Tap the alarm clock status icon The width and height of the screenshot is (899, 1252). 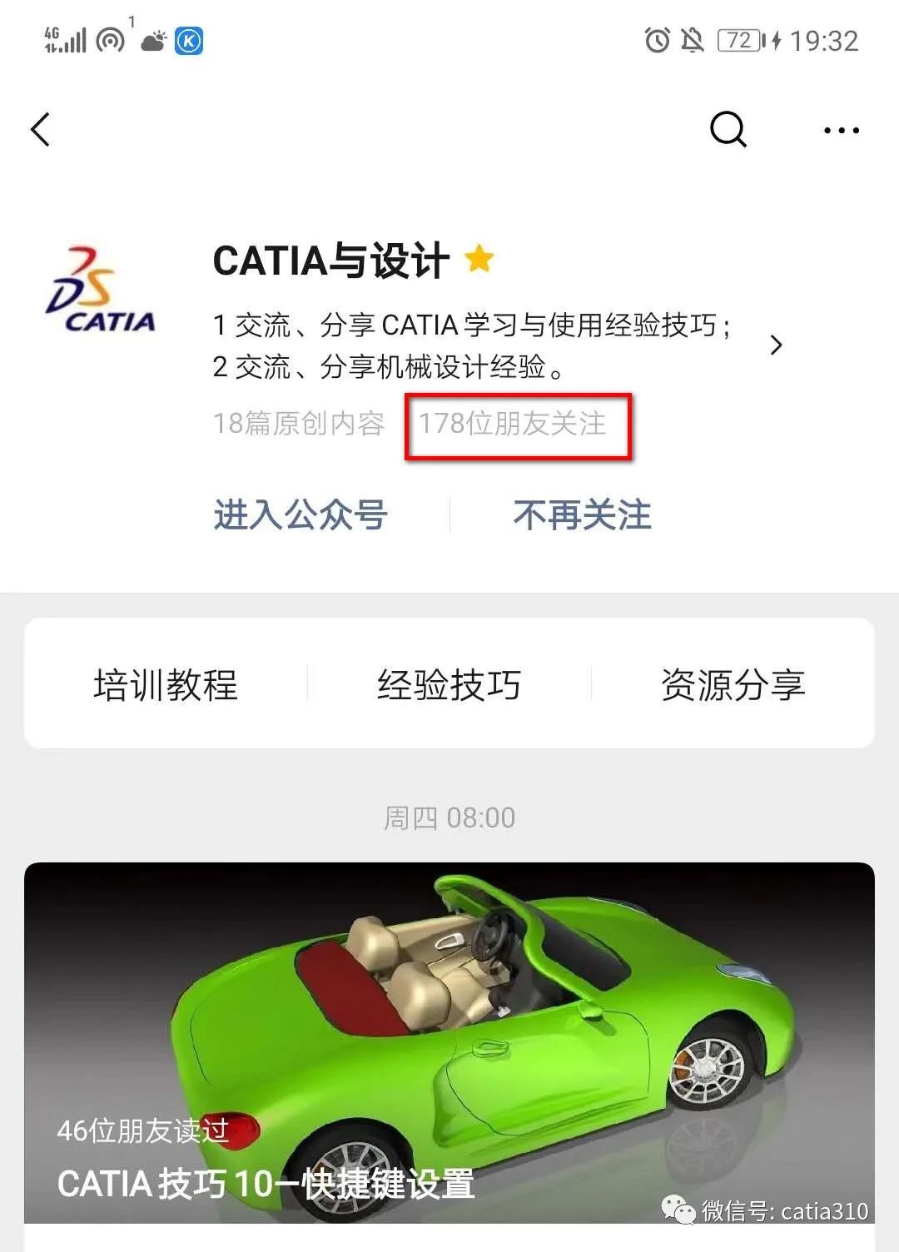click(x=658, y=40)
